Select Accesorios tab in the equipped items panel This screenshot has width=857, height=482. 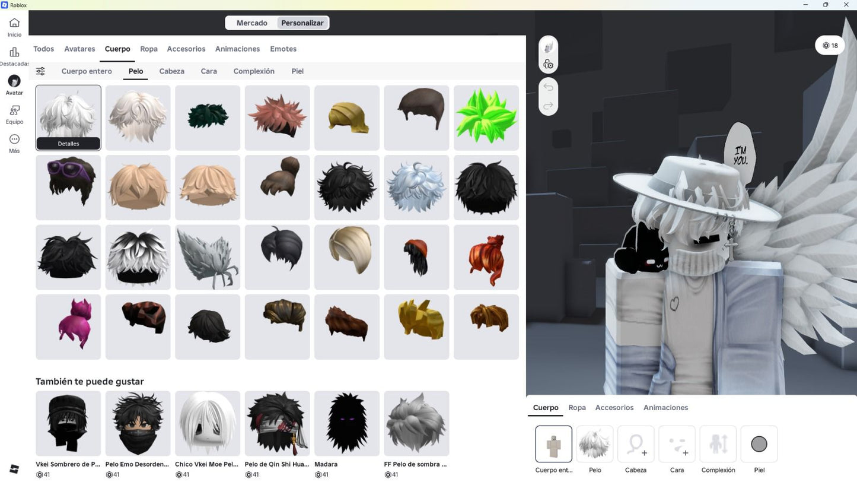614,408
